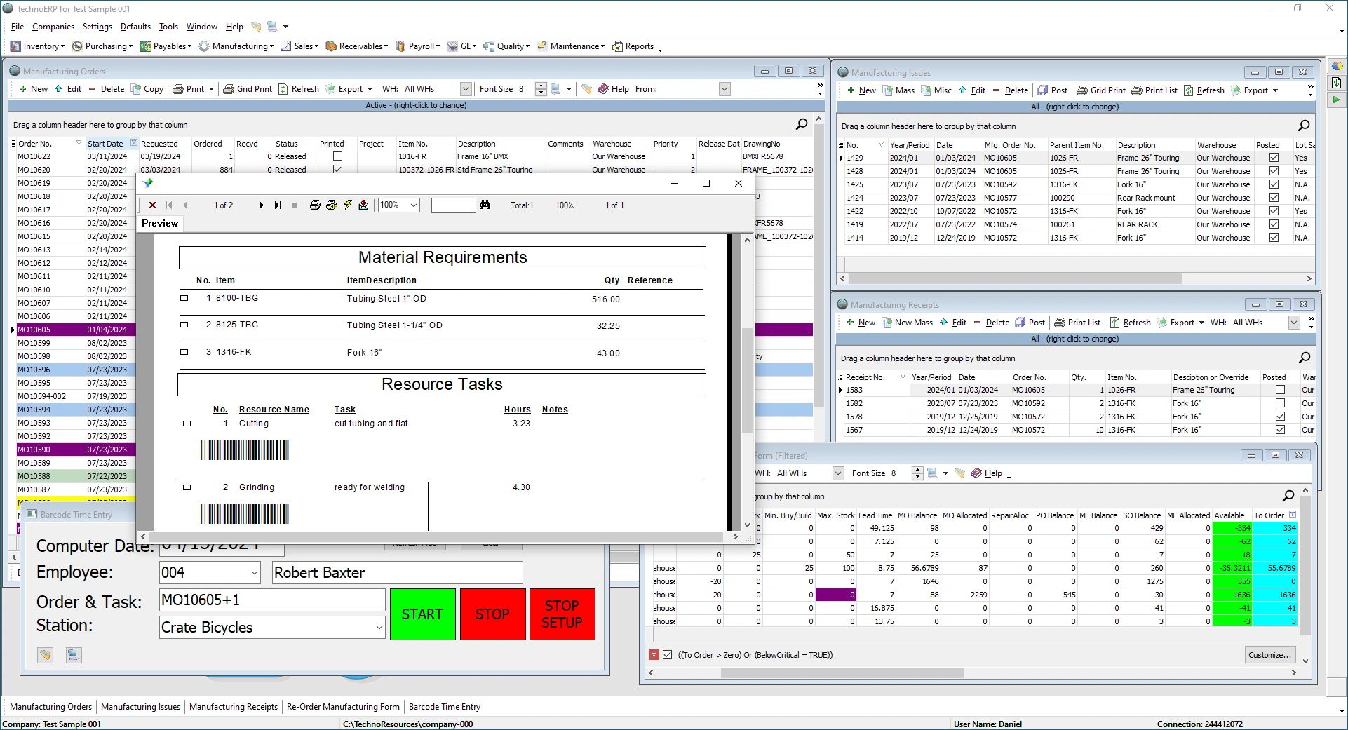Open the search magnifier in Manufacturing Receipts panel

(x=1303, y=358)
